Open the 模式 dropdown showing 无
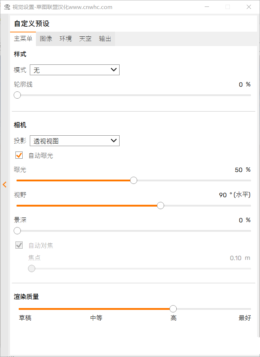Screen dimensions: 260x357 [75, 70]
